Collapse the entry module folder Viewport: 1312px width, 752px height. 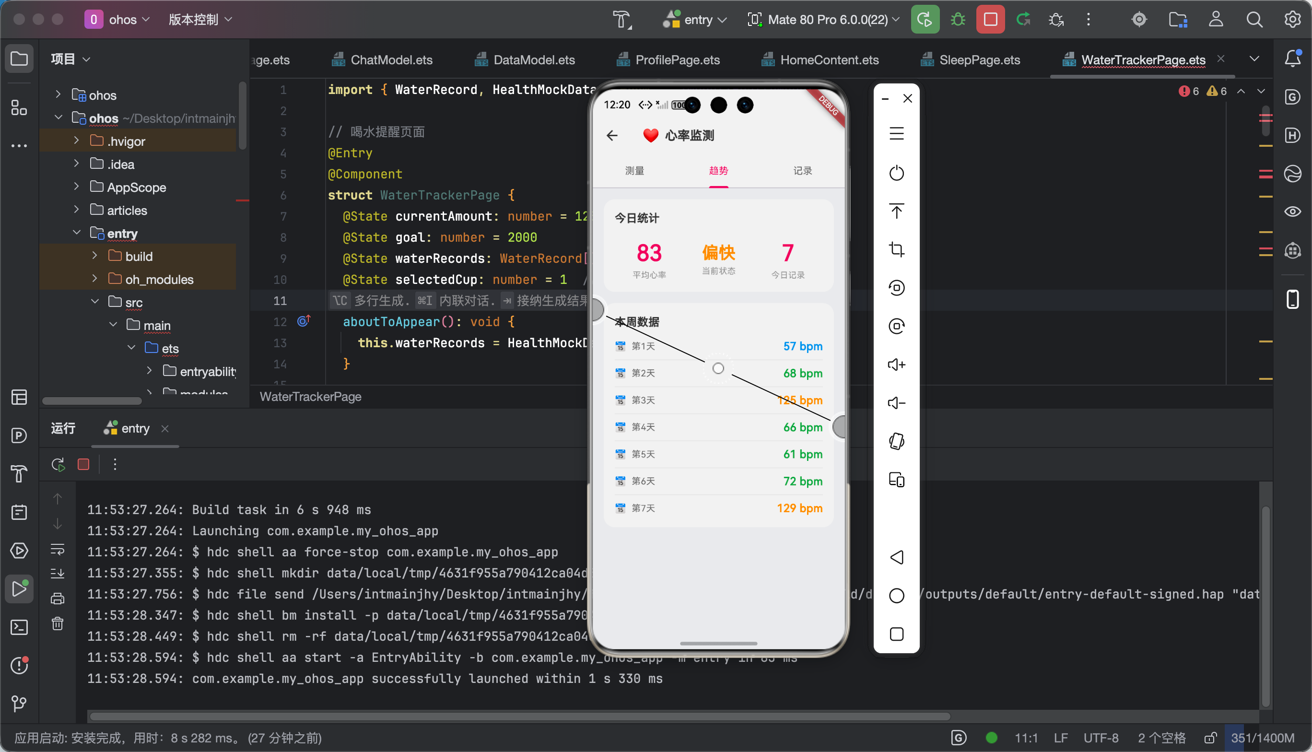coord(76,233)
